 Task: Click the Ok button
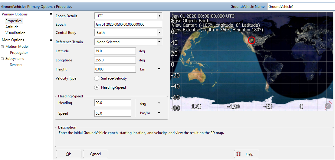coord(69,154)
